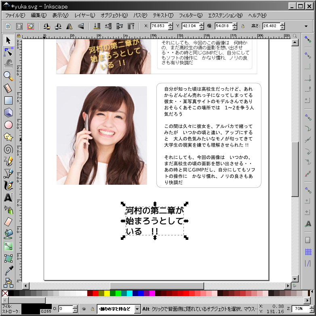Expand the toolbar overflow arrow
This screenshot has height=316, width=316.
[306, 26]
